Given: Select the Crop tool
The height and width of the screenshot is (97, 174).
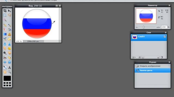Looking at the screenshot, I should pos(5,11).
